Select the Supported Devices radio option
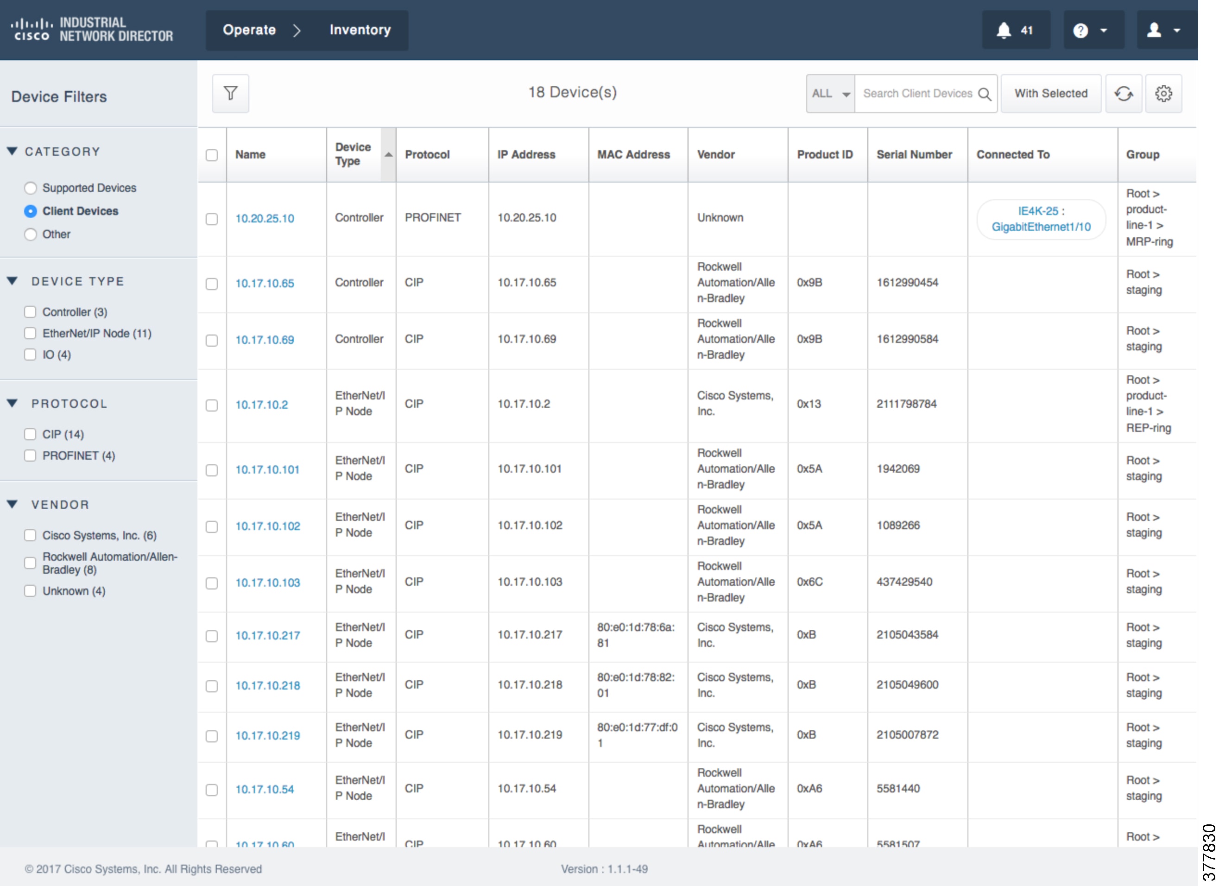Viewport: 1219px width, 886px height. point(31,188)
